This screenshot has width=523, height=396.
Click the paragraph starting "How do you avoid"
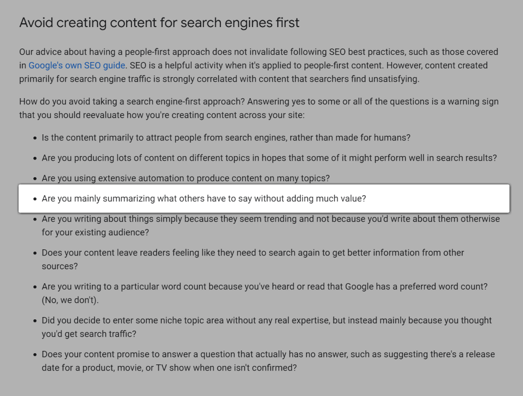(x=259, y=108)
